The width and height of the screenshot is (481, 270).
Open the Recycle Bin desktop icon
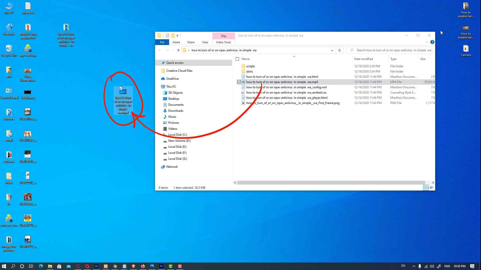[9, 51]
